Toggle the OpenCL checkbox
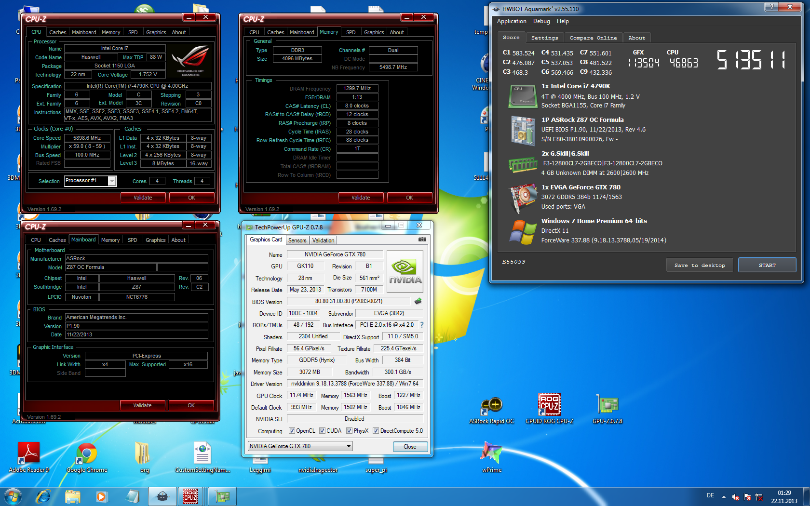The width and height of the screenshot is (810, 506). tap(291, 431)
